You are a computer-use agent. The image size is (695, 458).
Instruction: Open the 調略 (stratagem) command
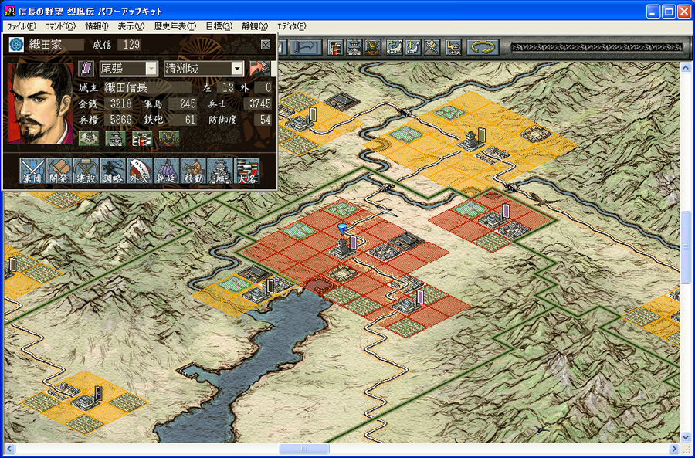tap(113, 171)
